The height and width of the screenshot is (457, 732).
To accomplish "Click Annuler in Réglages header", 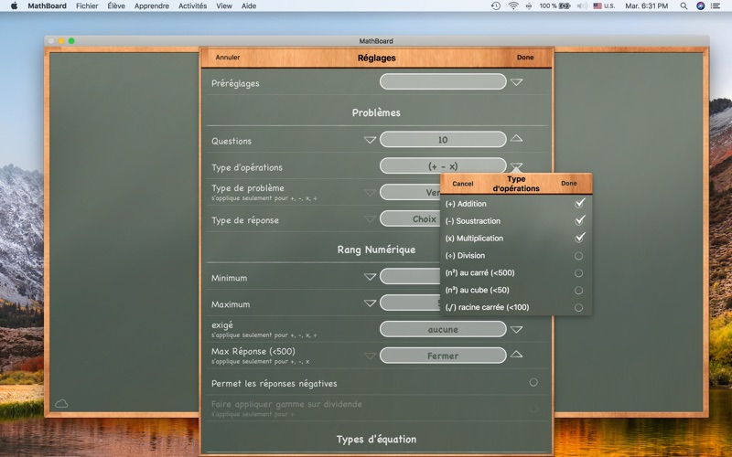I will click(227, 58).
